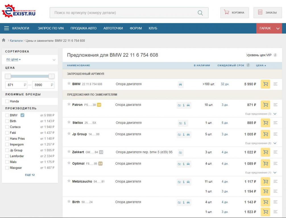Check the Corteco manufacturer checkbox
The image size is (286, 218).
click(7, 127)
